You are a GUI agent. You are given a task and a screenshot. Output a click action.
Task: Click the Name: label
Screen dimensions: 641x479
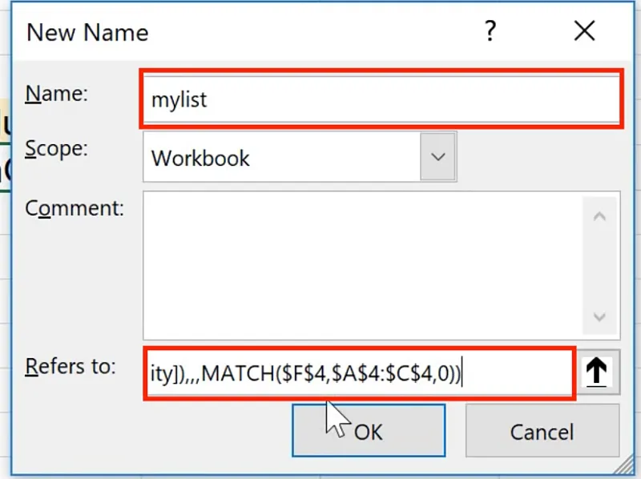pyautogui.click(x=56, y=93)
